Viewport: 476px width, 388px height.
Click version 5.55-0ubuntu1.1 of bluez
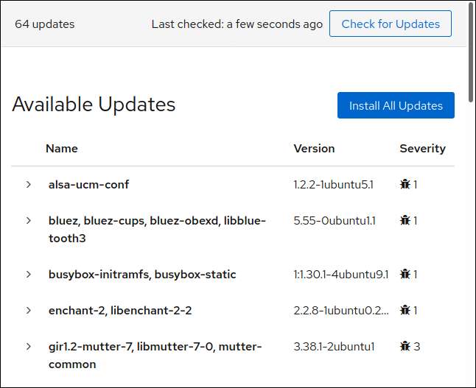click(333, 221)
